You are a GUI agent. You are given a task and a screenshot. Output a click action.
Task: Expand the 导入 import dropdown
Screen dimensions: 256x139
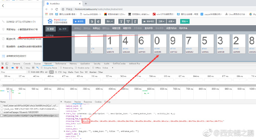click(x=109, y=21)
